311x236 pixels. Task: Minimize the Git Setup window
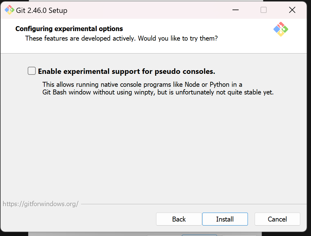(x=236, y=10)
